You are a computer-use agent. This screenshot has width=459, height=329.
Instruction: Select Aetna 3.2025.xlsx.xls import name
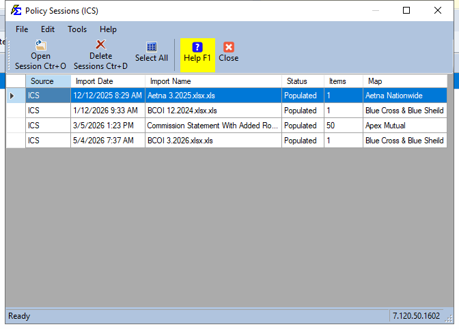[213, 96]
